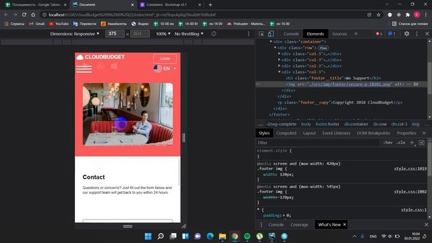Click the blue messages counter badge

click(391, 34)
